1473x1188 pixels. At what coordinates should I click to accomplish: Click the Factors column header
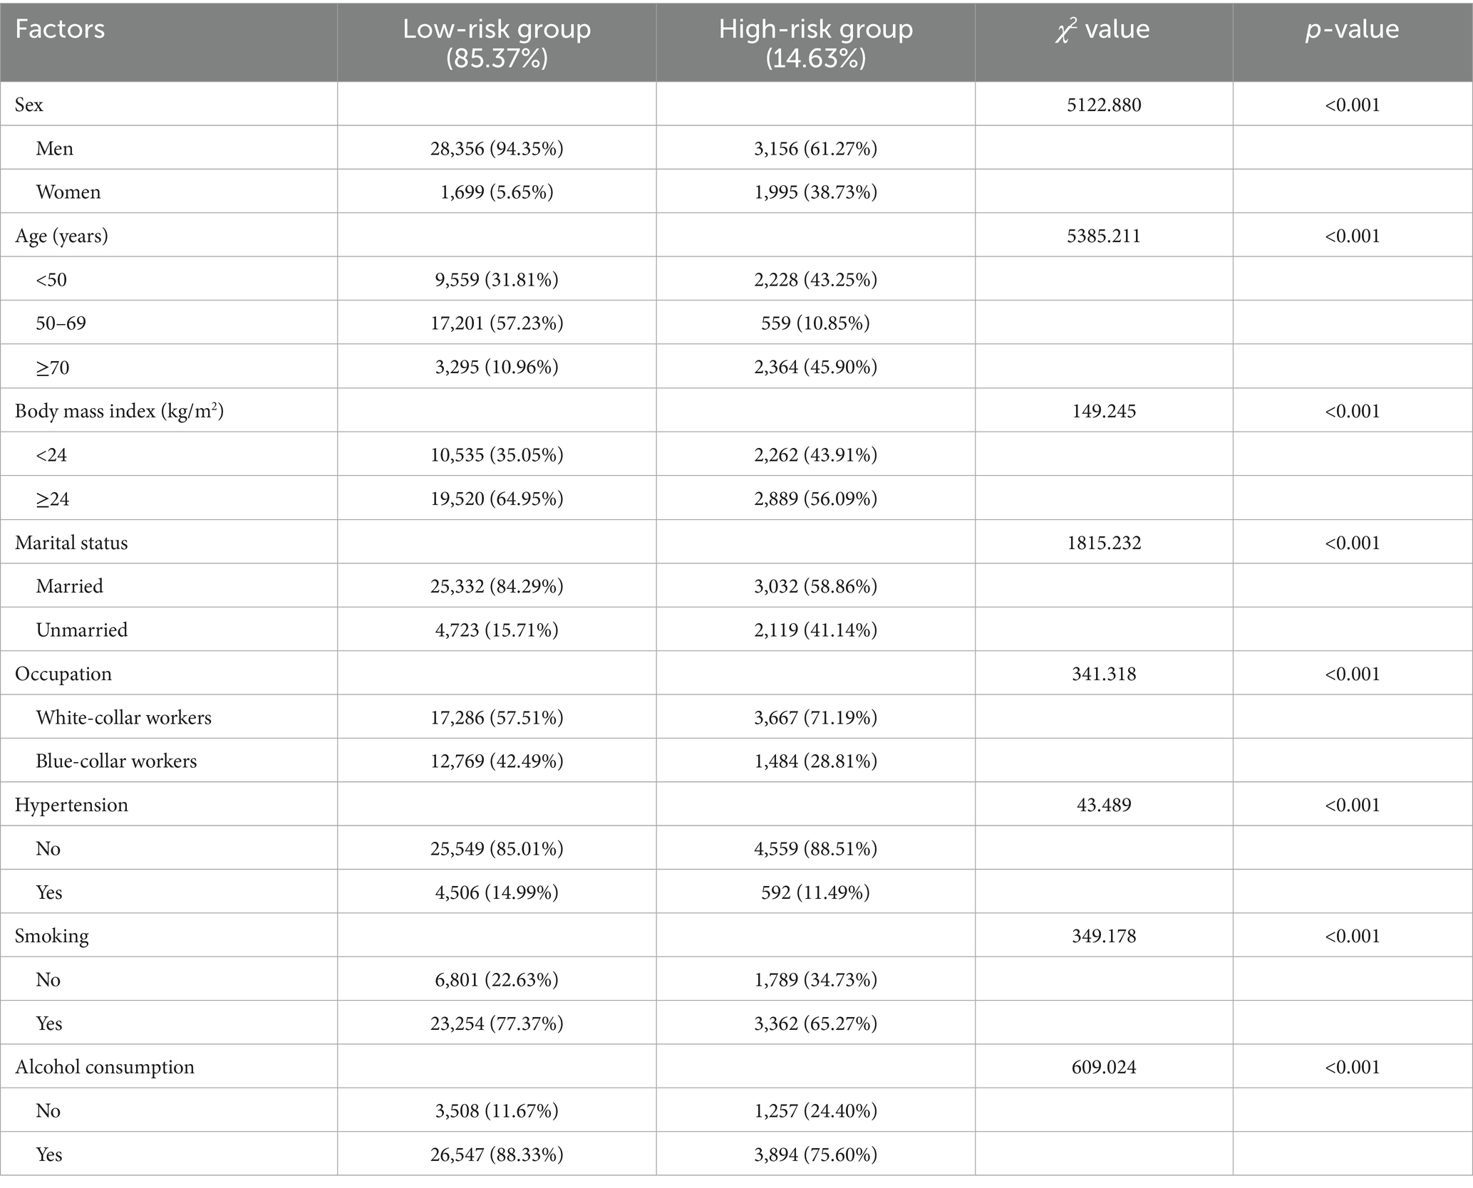pyautogui.click(x=60, y=30)
